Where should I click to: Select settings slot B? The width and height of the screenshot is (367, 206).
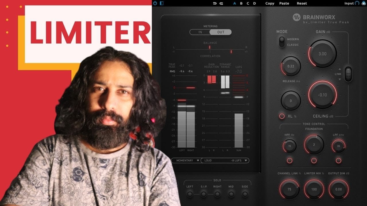point(241,3)
